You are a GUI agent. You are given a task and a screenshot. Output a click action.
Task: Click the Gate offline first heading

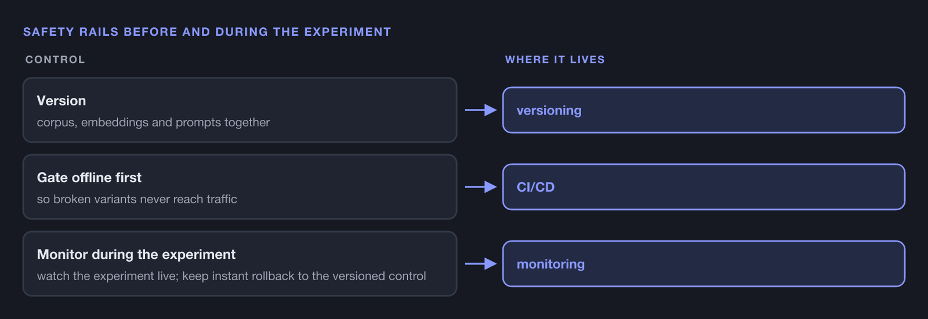click(89, 178)
